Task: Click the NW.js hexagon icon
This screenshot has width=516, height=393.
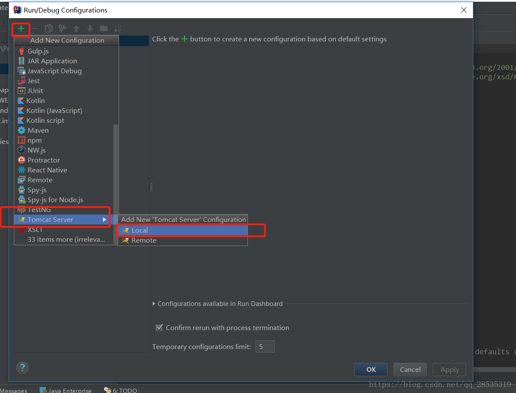Action: click(22, 150)
